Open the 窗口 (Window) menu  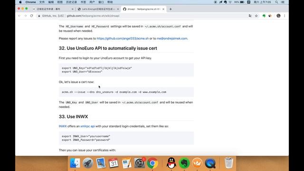[x=101, y=2]
